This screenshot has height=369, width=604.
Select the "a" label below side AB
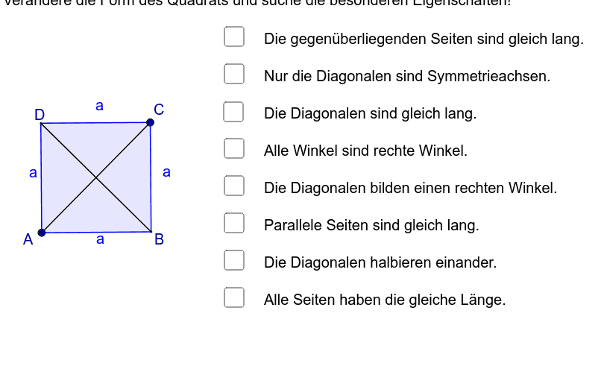[x=100, y=240]
